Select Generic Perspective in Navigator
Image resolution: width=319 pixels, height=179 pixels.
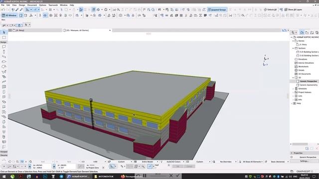pyautogui.click(x=308, y=81)
